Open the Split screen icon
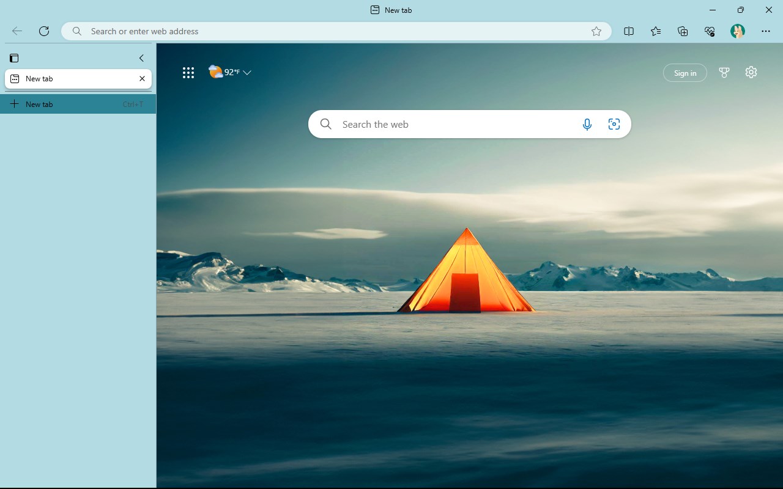Screen dimensions: 783x489 [x=629, y=31]
